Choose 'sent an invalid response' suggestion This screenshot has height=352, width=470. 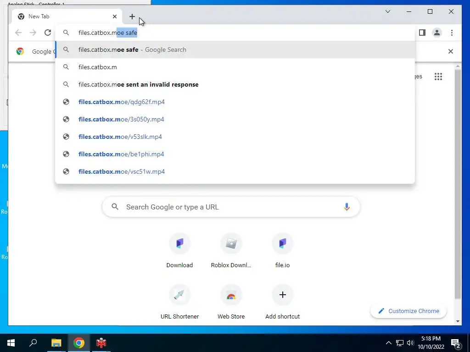coord(235,84)
